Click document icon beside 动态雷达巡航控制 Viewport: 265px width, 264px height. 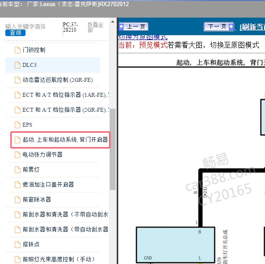[17, 80]
